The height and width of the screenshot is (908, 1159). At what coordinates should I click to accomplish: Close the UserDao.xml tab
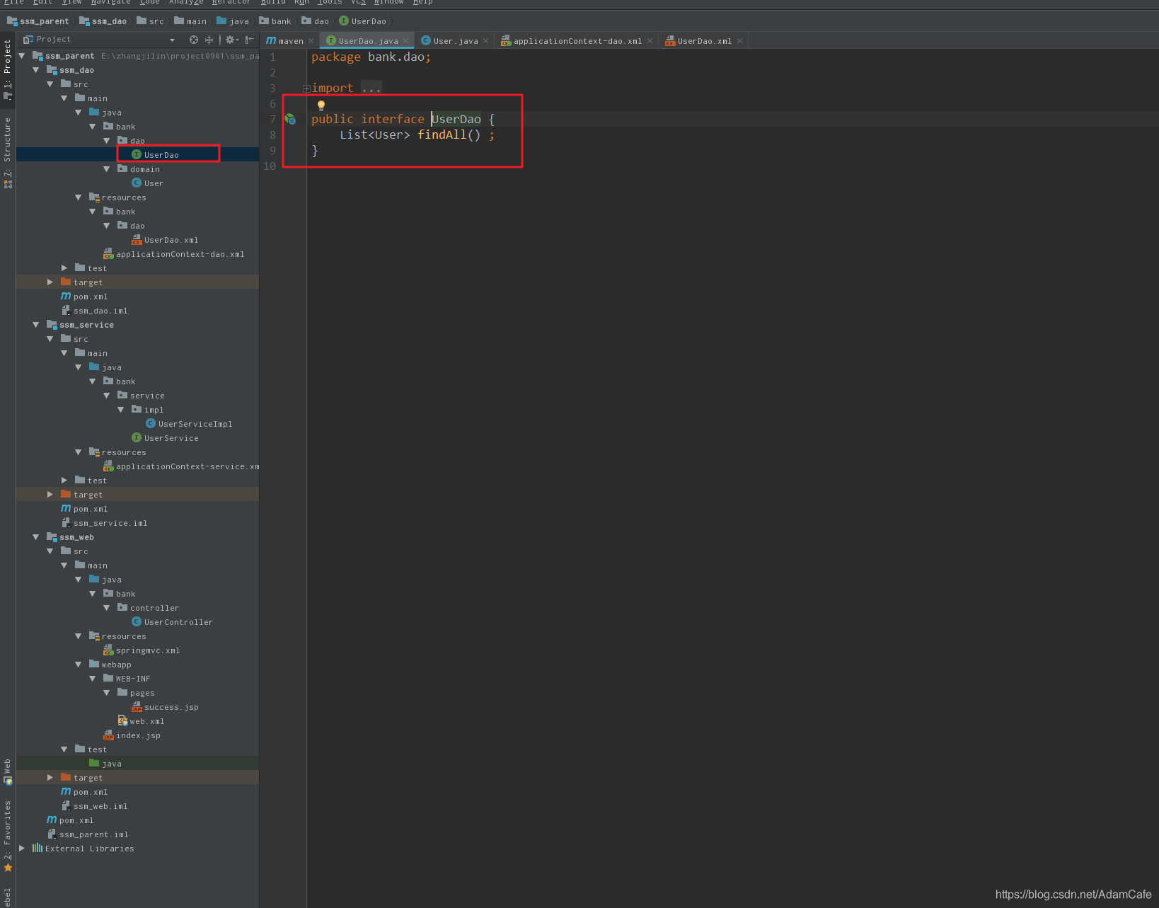pos(739,41)
